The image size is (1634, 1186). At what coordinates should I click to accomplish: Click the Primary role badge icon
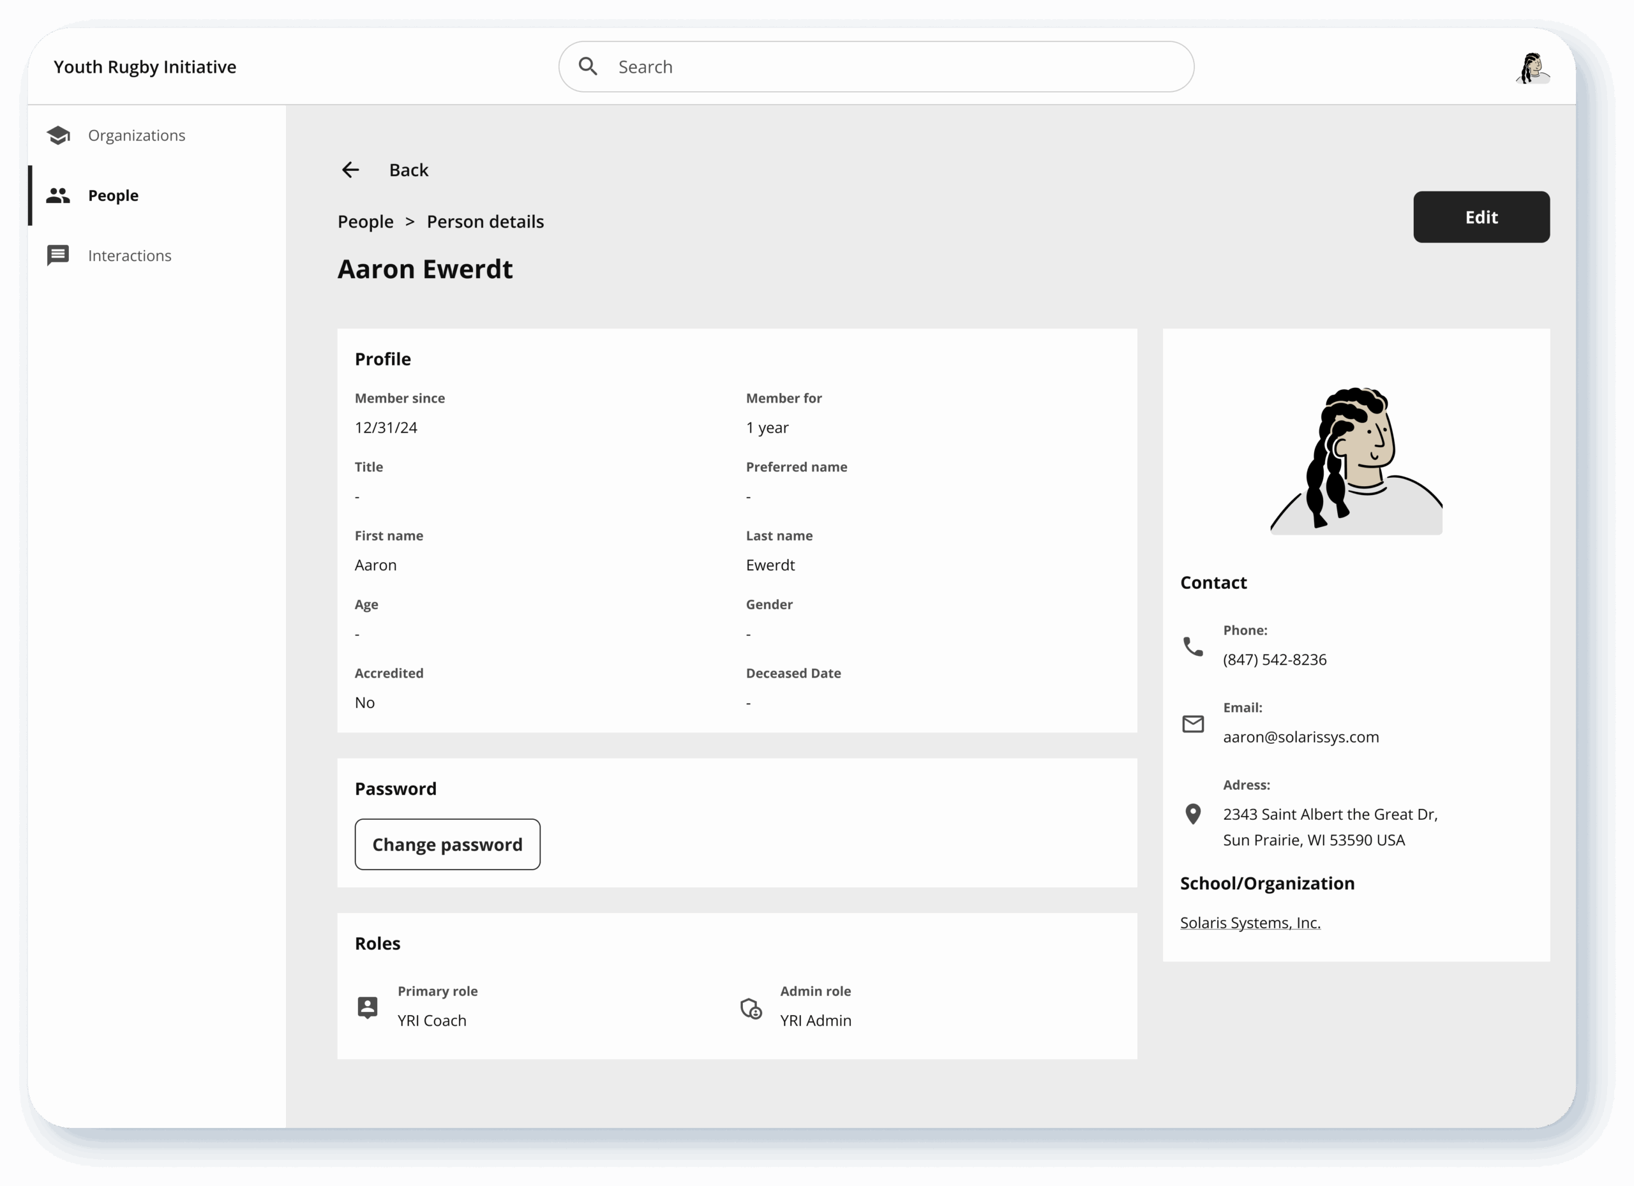[x=368, y=1007]
